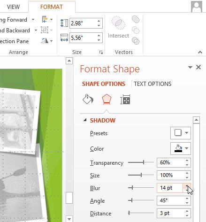This screenshot has width=206, height=222.
Task: Adjust the shadow Size slider
Action: [x=141, y=175]
